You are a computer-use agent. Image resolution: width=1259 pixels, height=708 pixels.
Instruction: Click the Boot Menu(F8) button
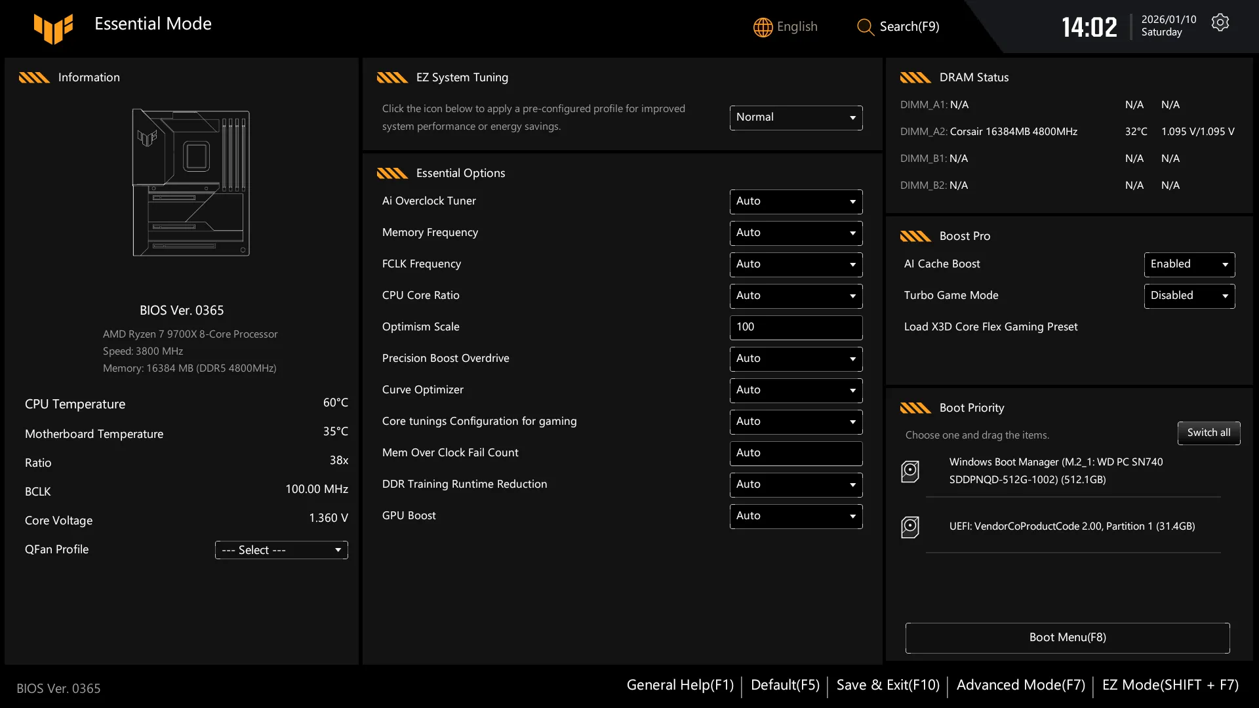[1068, 638]
